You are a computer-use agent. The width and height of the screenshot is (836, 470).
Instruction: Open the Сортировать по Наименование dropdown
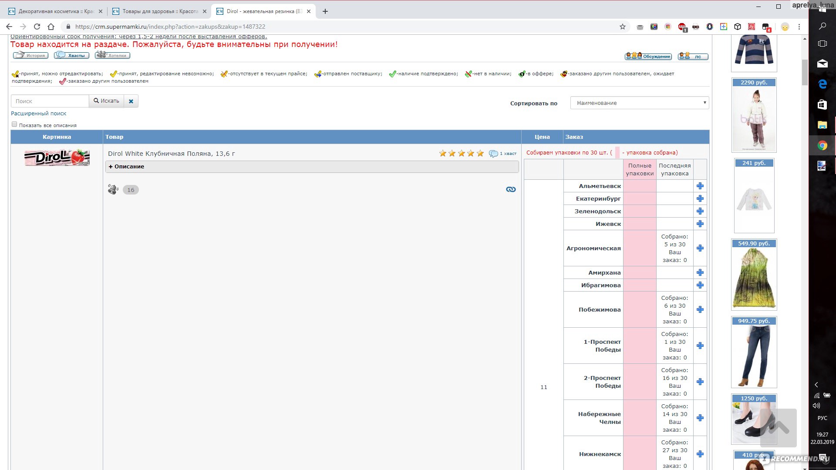click(639, 103)
